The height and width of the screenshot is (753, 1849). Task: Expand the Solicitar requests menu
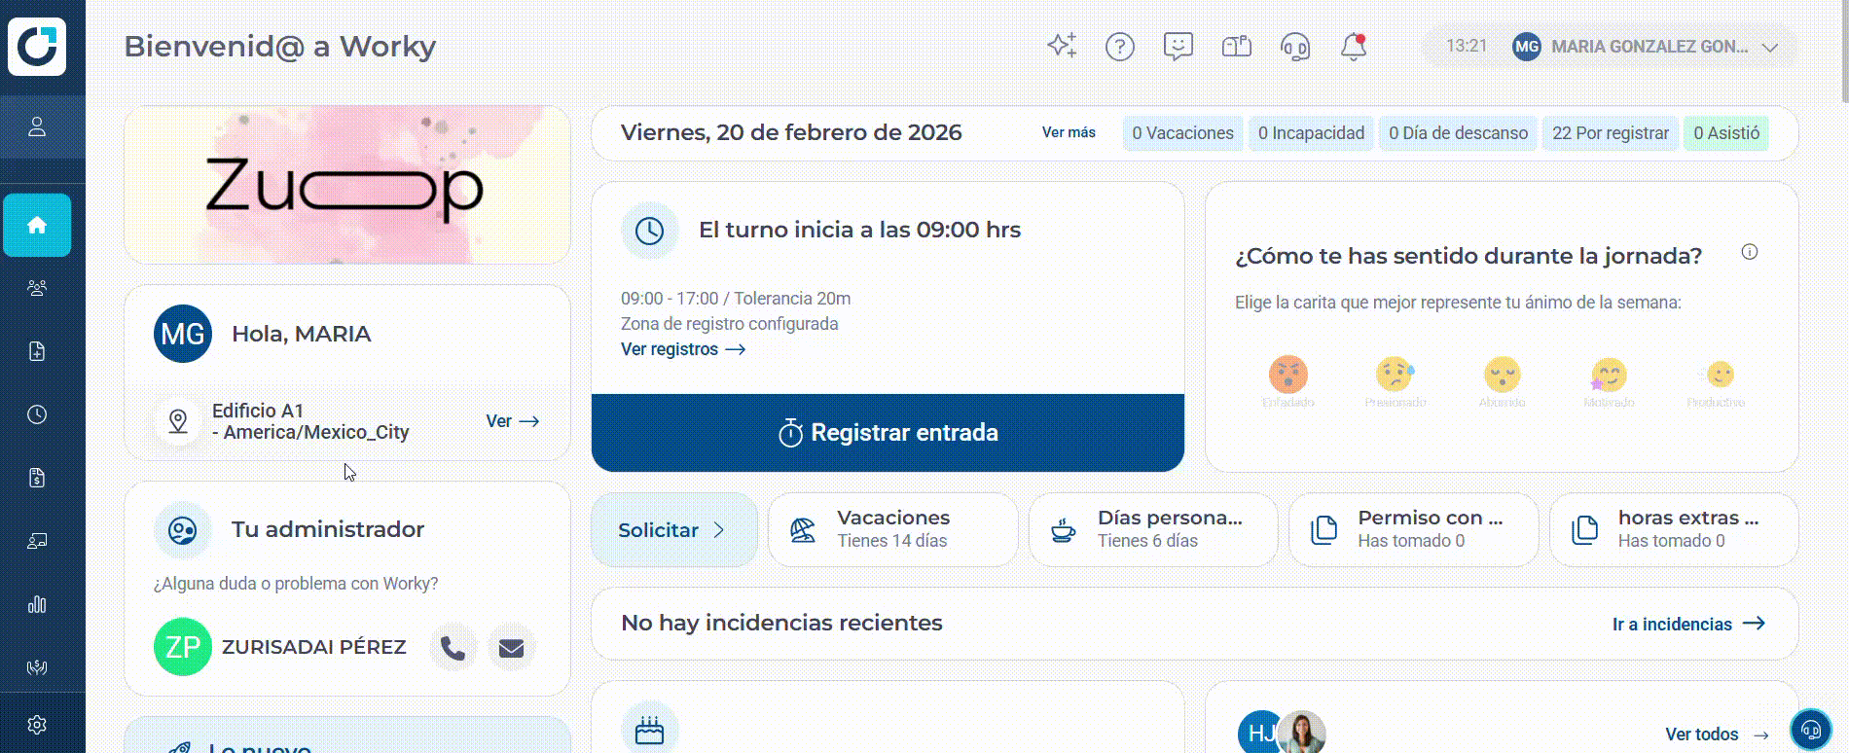(x=673, y=530)
